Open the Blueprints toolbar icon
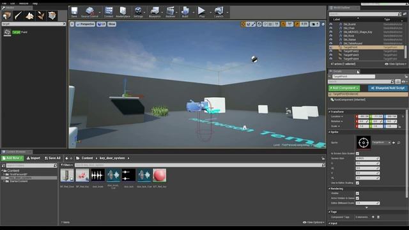 [x=155, y=12]
